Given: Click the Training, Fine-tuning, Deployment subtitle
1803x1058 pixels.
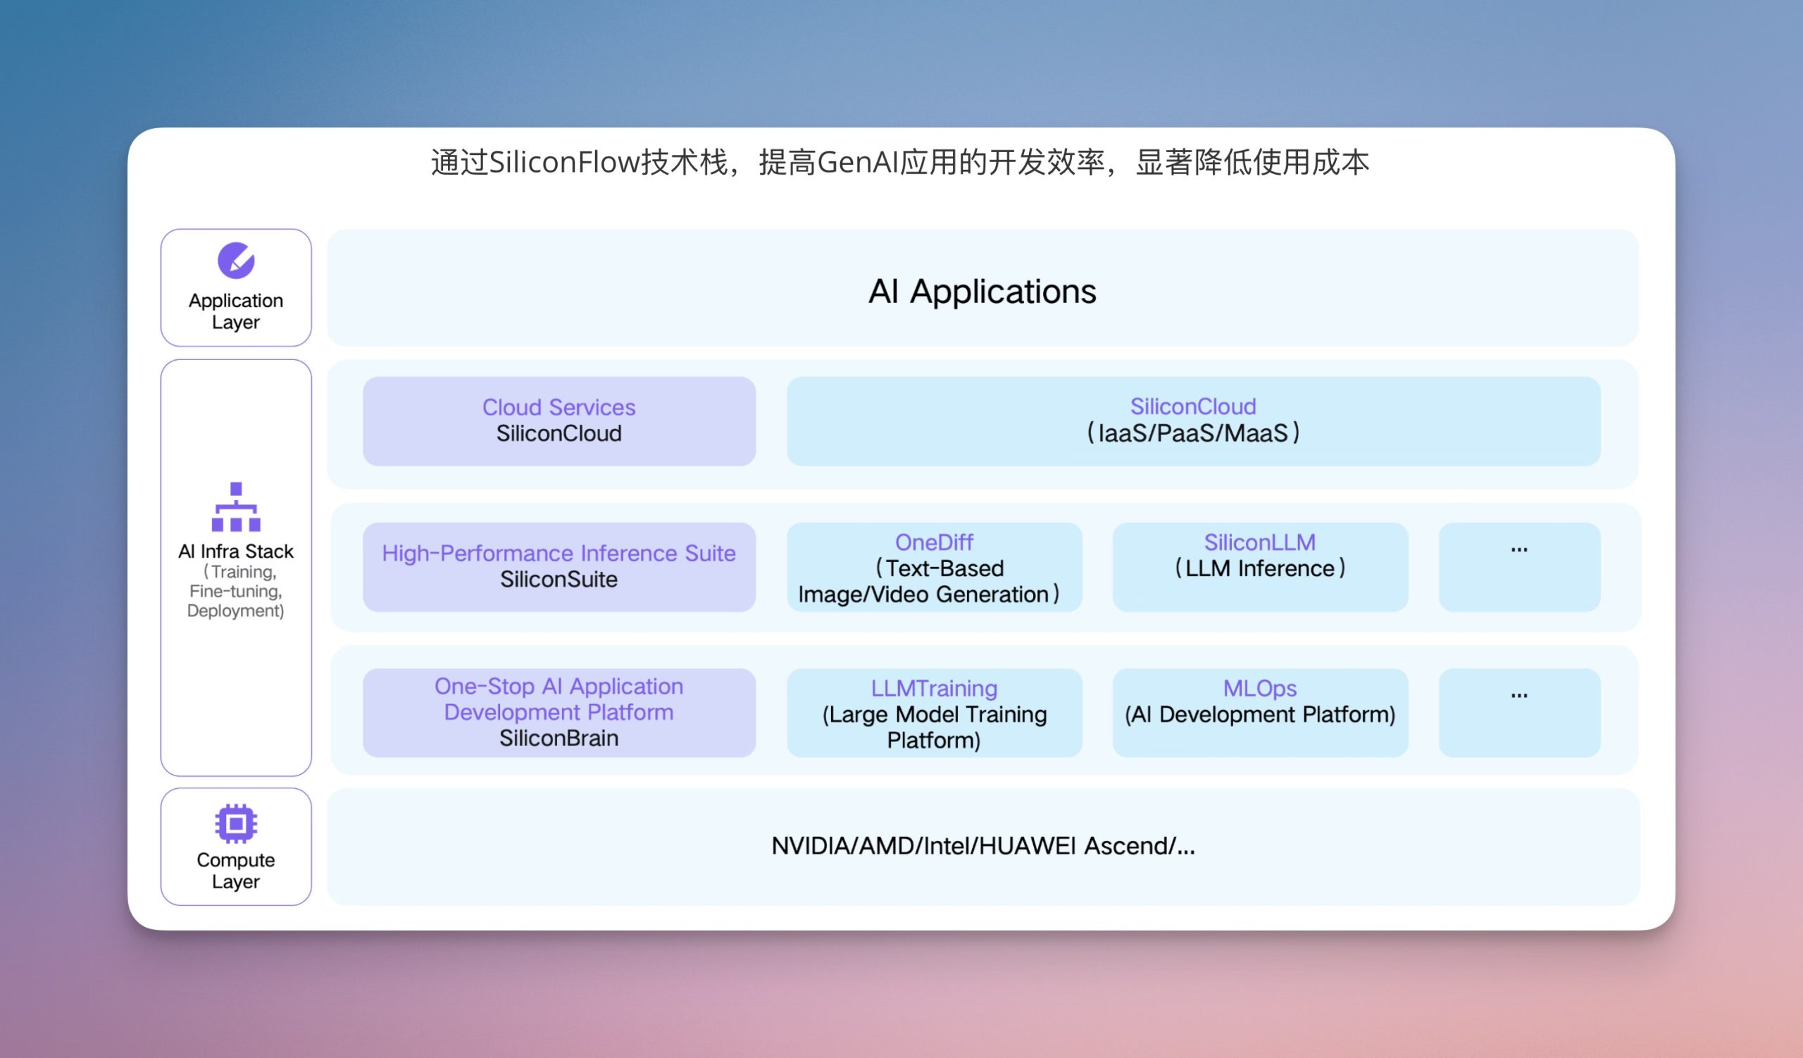Looking at the screenshot, I should (x=236, y=591).
